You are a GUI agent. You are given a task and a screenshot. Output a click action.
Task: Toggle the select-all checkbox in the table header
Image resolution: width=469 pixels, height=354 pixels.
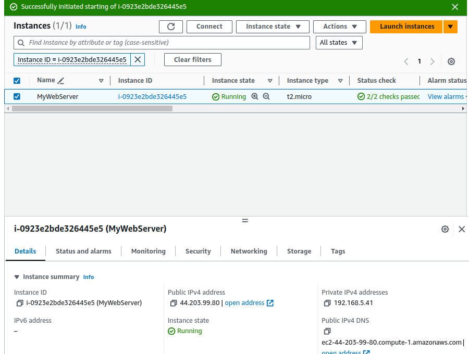point(17,80)
